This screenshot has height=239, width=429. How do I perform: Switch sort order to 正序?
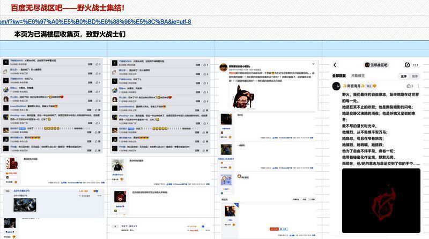(x=404, y=76)
